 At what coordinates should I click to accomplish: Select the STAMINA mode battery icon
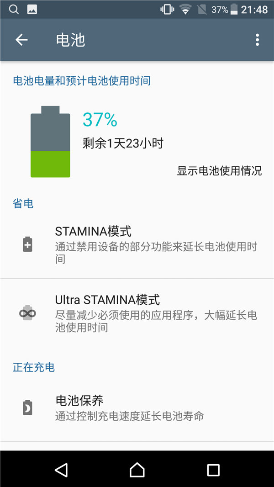[x=26, y=244]
